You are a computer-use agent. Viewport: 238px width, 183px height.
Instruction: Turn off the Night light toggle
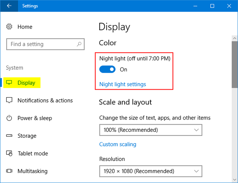(x=107, y=69)
